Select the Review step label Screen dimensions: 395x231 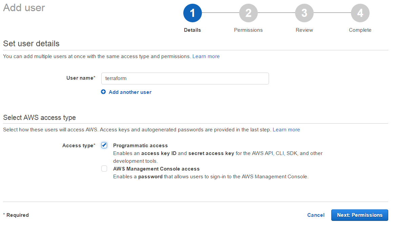pyautogui.click(x=304, y=30)
